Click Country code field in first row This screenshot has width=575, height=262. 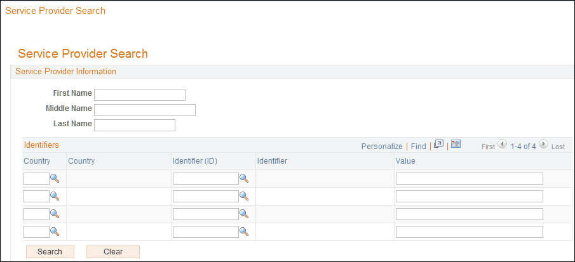tap(36, 178)
